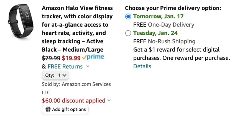
Task: Select Tomorrow, Jan. 17 delivery option
Action: tap(128, 17)
